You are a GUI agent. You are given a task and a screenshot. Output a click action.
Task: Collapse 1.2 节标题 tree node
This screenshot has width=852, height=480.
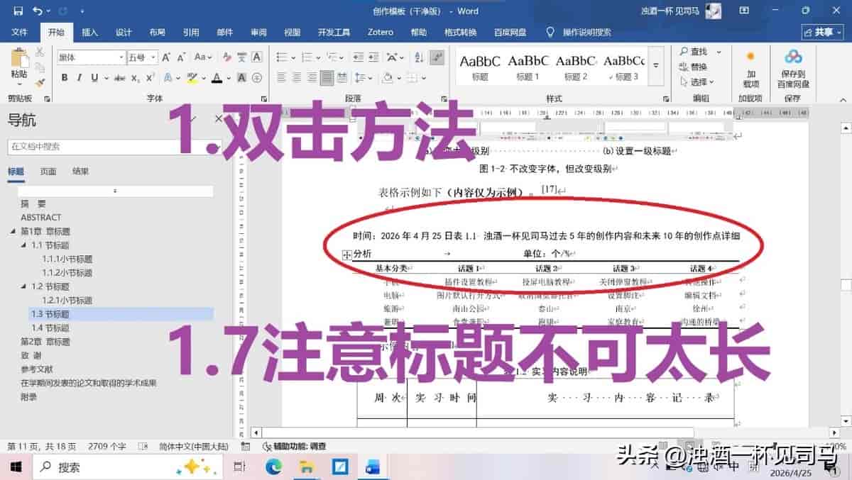[x=23, y=286]
